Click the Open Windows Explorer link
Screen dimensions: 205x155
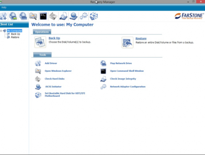58,71
